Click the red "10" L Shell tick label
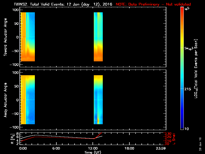 click(169, 141)
